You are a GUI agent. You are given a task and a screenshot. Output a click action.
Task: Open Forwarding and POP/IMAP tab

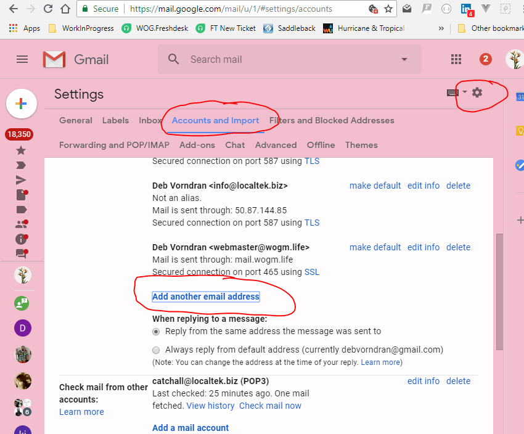point(114,145)
